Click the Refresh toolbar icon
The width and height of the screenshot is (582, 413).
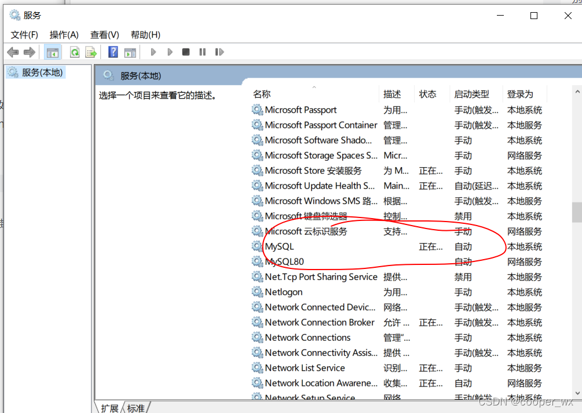click(x=75, y=52)
